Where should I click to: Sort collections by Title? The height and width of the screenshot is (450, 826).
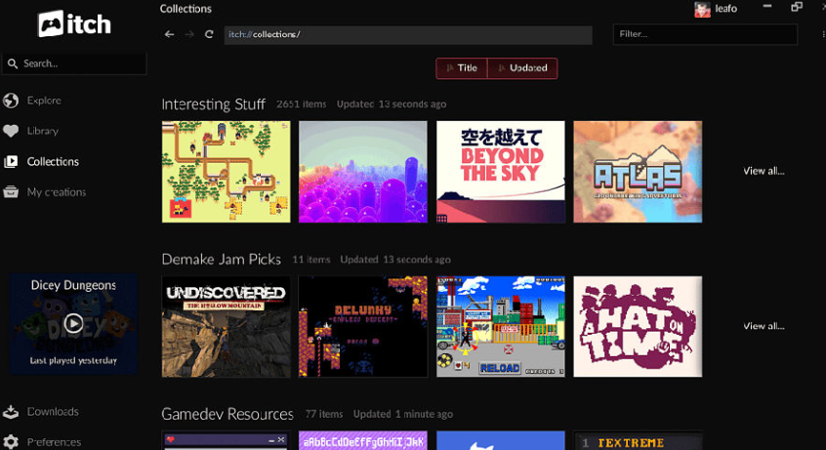tap(462, 68)
